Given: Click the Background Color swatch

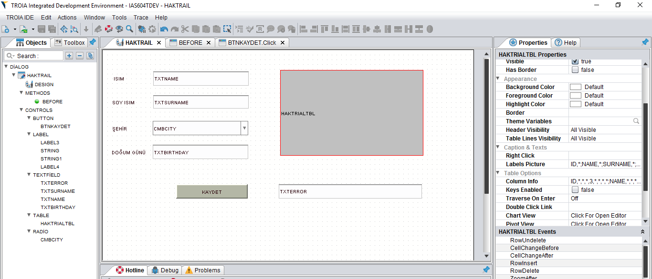Looking at the screenshot, I should pos(576,87).
